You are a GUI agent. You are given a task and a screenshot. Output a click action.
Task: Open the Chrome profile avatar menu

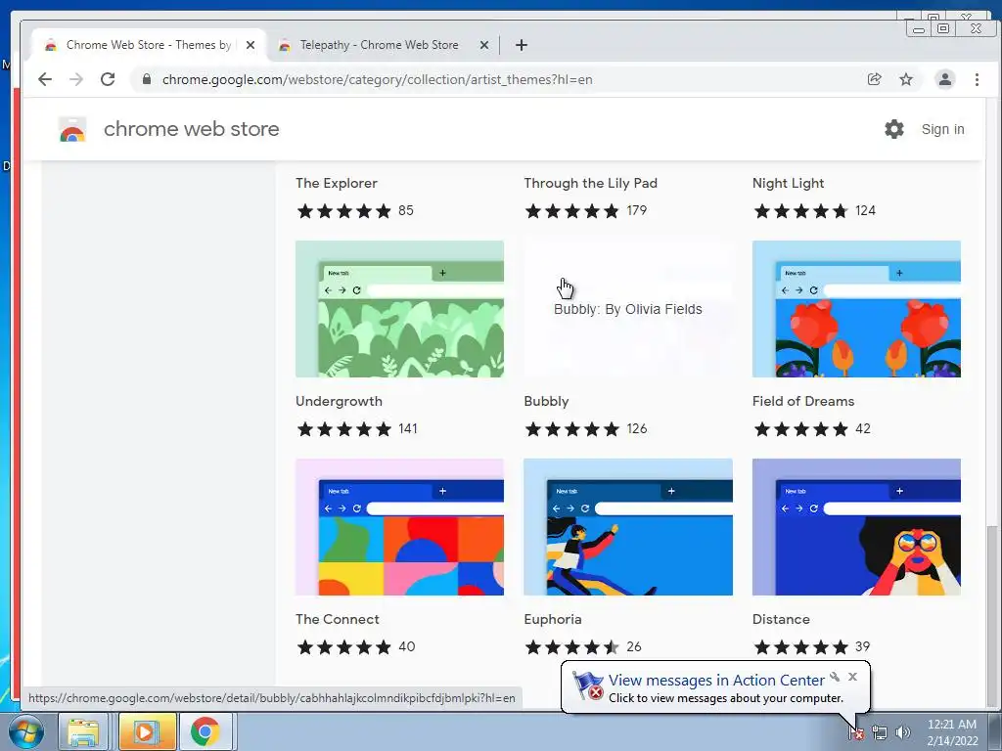pos(944,79)
